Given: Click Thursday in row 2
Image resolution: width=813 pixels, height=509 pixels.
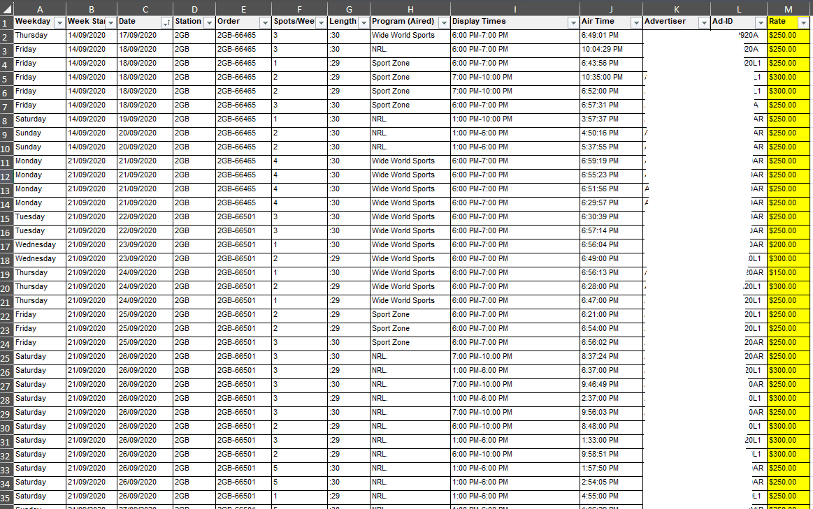Looking at the screenshot, I should (31, 35).
